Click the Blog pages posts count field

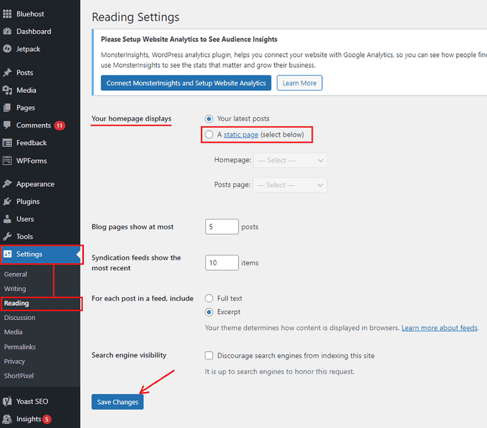222,226
